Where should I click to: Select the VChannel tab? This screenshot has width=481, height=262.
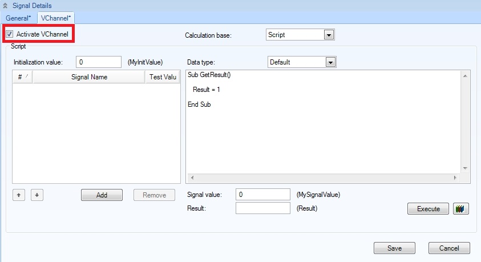(55, 18)
